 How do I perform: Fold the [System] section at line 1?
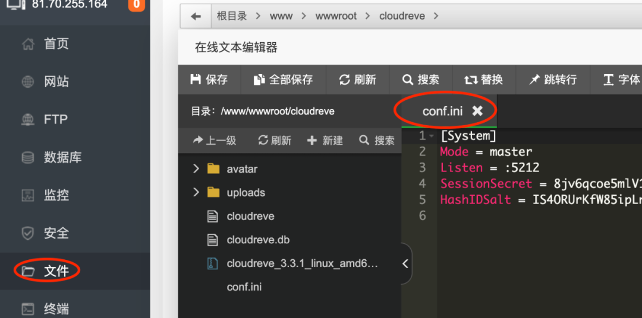pos(432,136)
